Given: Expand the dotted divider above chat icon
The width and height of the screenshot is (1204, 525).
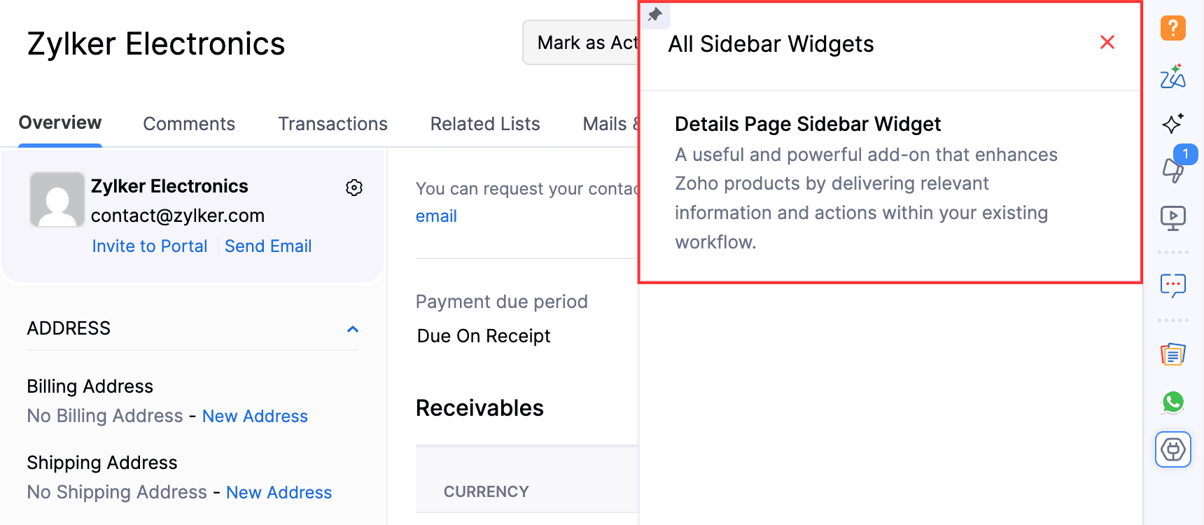Looking at the screenshot, I should click(1172, 252).
